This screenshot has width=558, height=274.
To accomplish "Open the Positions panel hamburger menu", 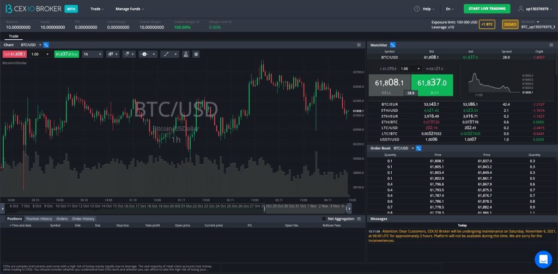I will pyautogui.click(x=359, y=218).
